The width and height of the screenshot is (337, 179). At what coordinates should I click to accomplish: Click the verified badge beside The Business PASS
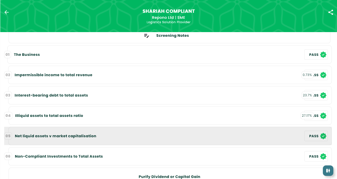[323, 55]
